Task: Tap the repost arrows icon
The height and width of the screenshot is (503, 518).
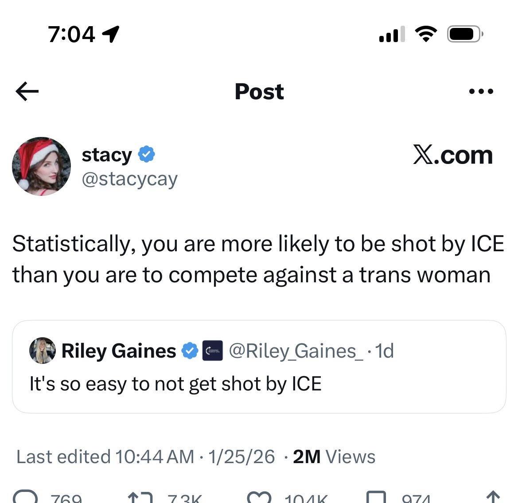Action: pos(140,497)
